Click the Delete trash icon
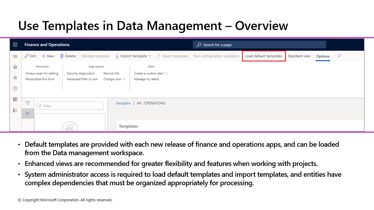The height and width of the screenshot is (210, 374). (68, 56)
